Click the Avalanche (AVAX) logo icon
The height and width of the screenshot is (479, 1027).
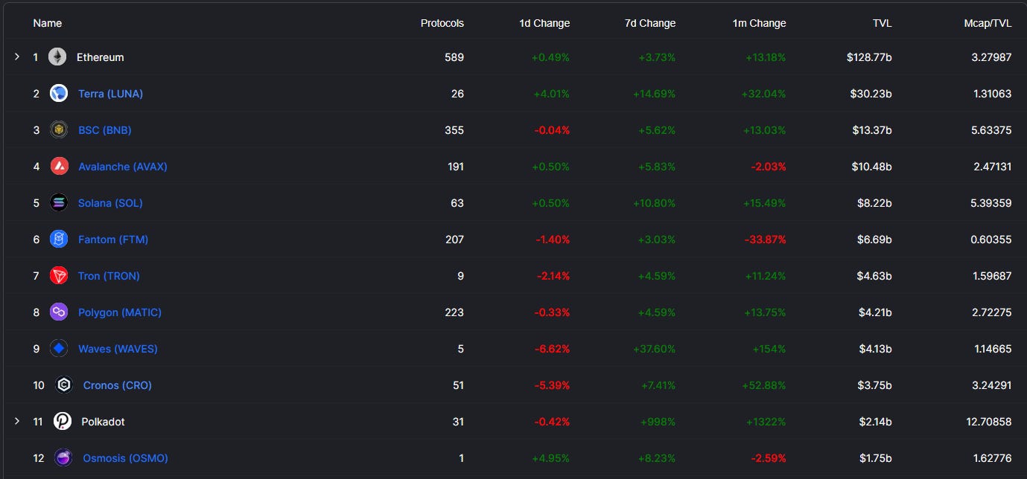coord(59,166)
